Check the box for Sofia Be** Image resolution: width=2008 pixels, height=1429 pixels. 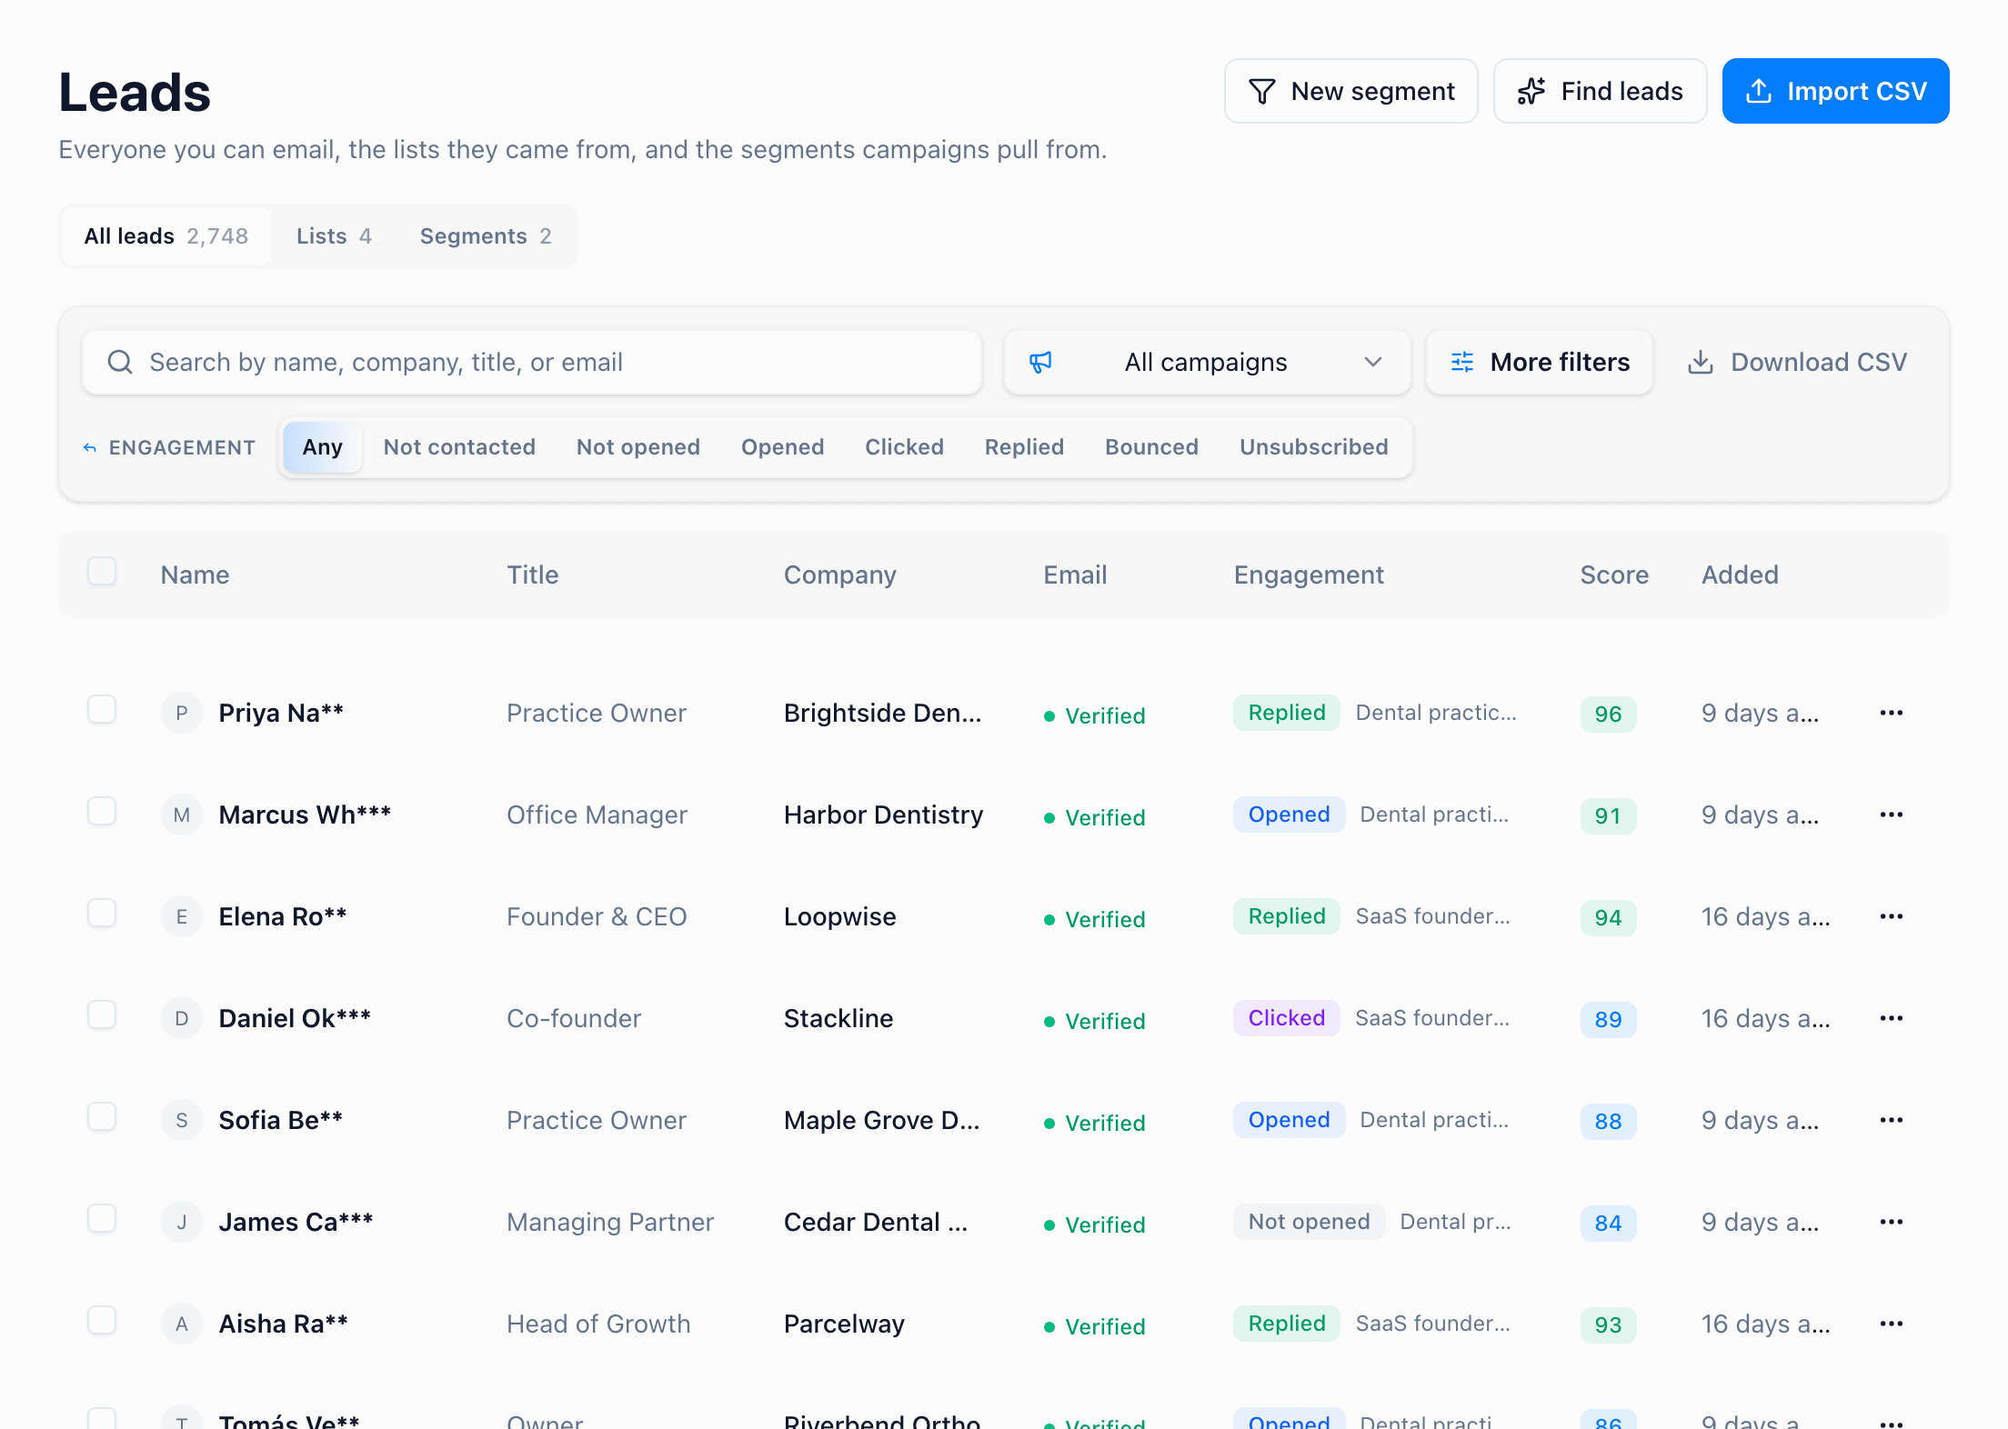(102, 1116)
